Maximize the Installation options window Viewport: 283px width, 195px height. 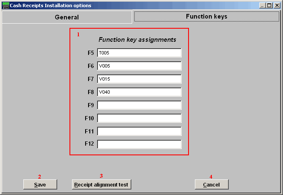[270, 5]
